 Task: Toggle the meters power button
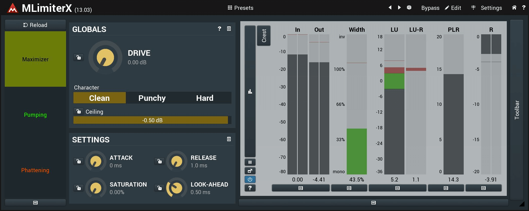tap(250, 179)
